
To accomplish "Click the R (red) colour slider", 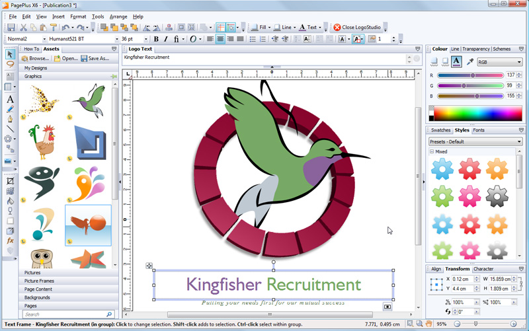I will pyautogui.click(x=470, y=75).
